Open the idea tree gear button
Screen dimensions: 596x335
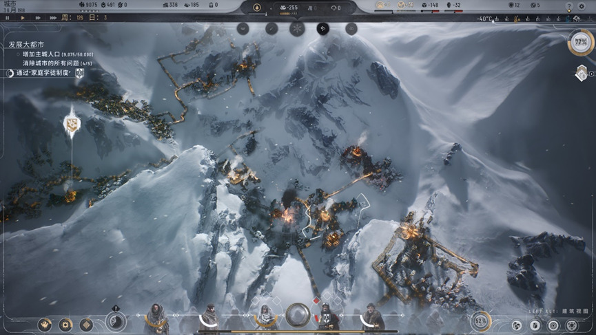pos(65,325)
